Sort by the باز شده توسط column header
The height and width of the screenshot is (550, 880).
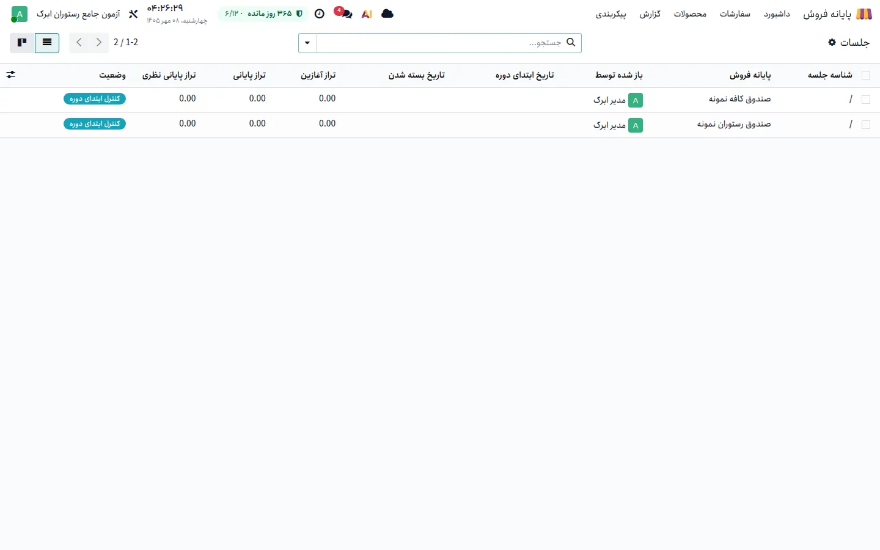point(619,75)
